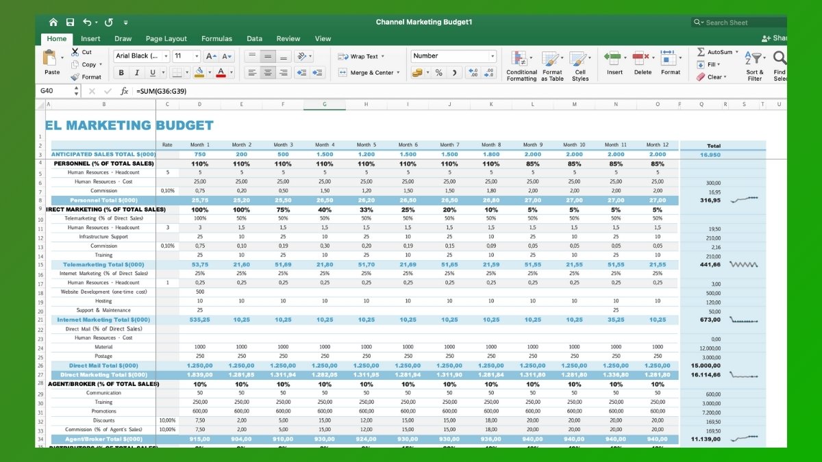This screenshot has height=462, width=822.
Task: Switch to the Formulas tab
Action: point(216,38)
